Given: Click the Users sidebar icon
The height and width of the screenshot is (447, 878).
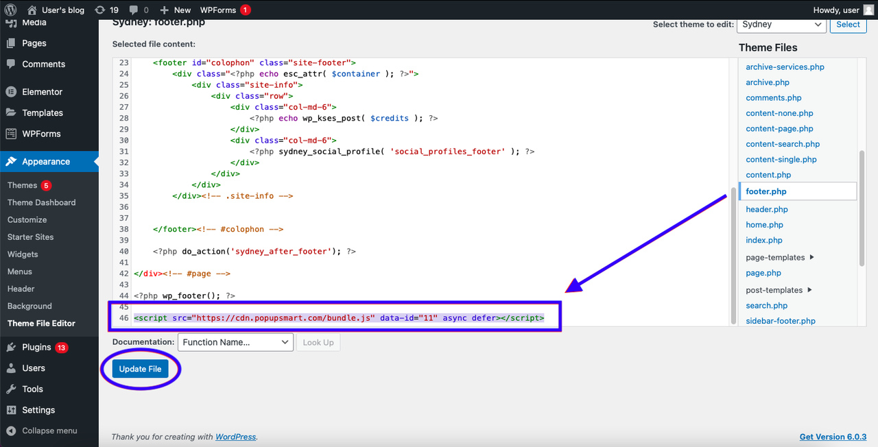Looking at the screenshot, I should 11,368.
